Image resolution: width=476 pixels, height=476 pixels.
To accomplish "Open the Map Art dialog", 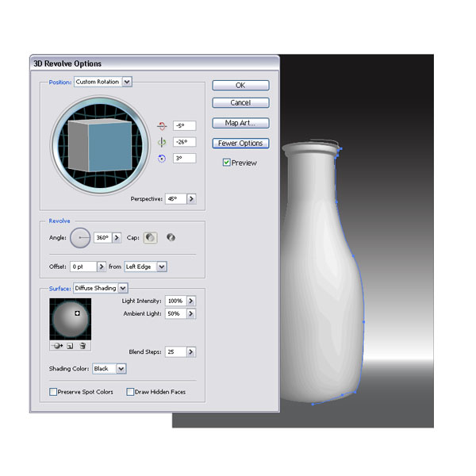I will tap(240, 123).
